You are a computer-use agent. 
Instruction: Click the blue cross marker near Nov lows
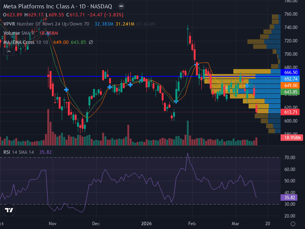[x=66, y=90]
